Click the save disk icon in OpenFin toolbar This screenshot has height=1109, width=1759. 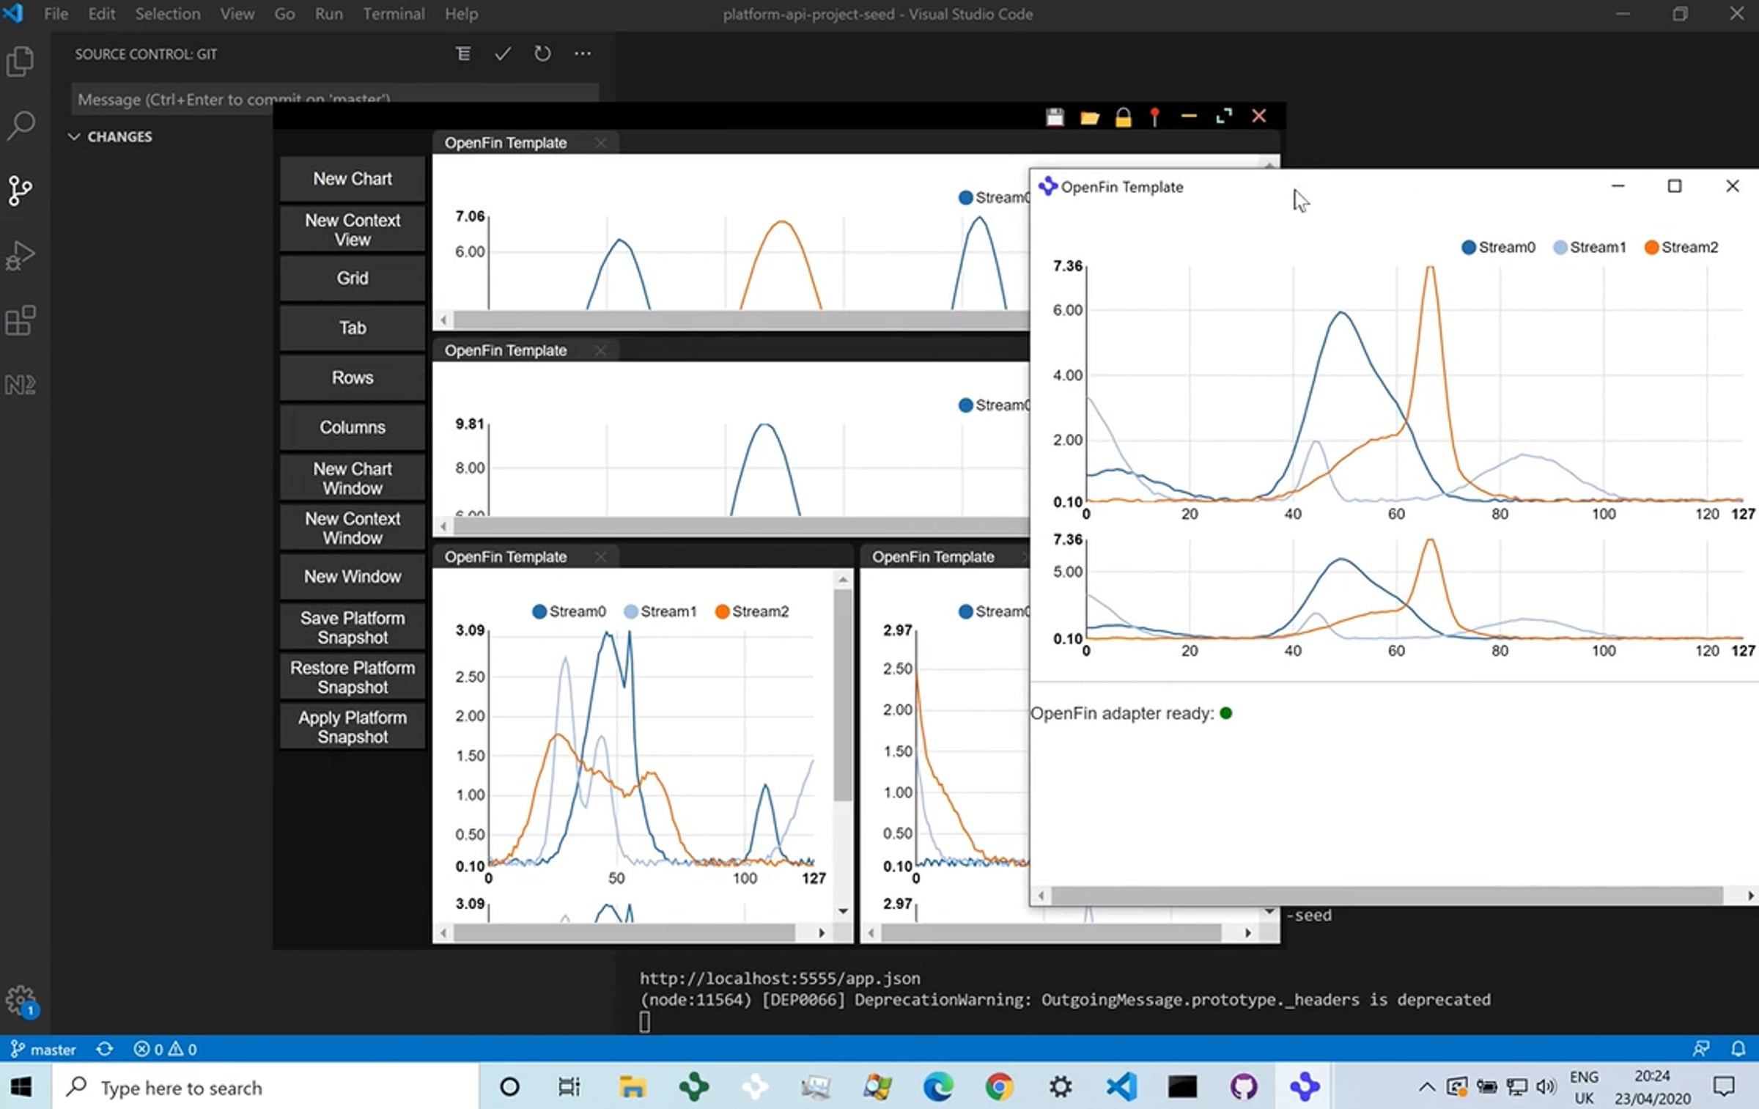point(1055,117)
